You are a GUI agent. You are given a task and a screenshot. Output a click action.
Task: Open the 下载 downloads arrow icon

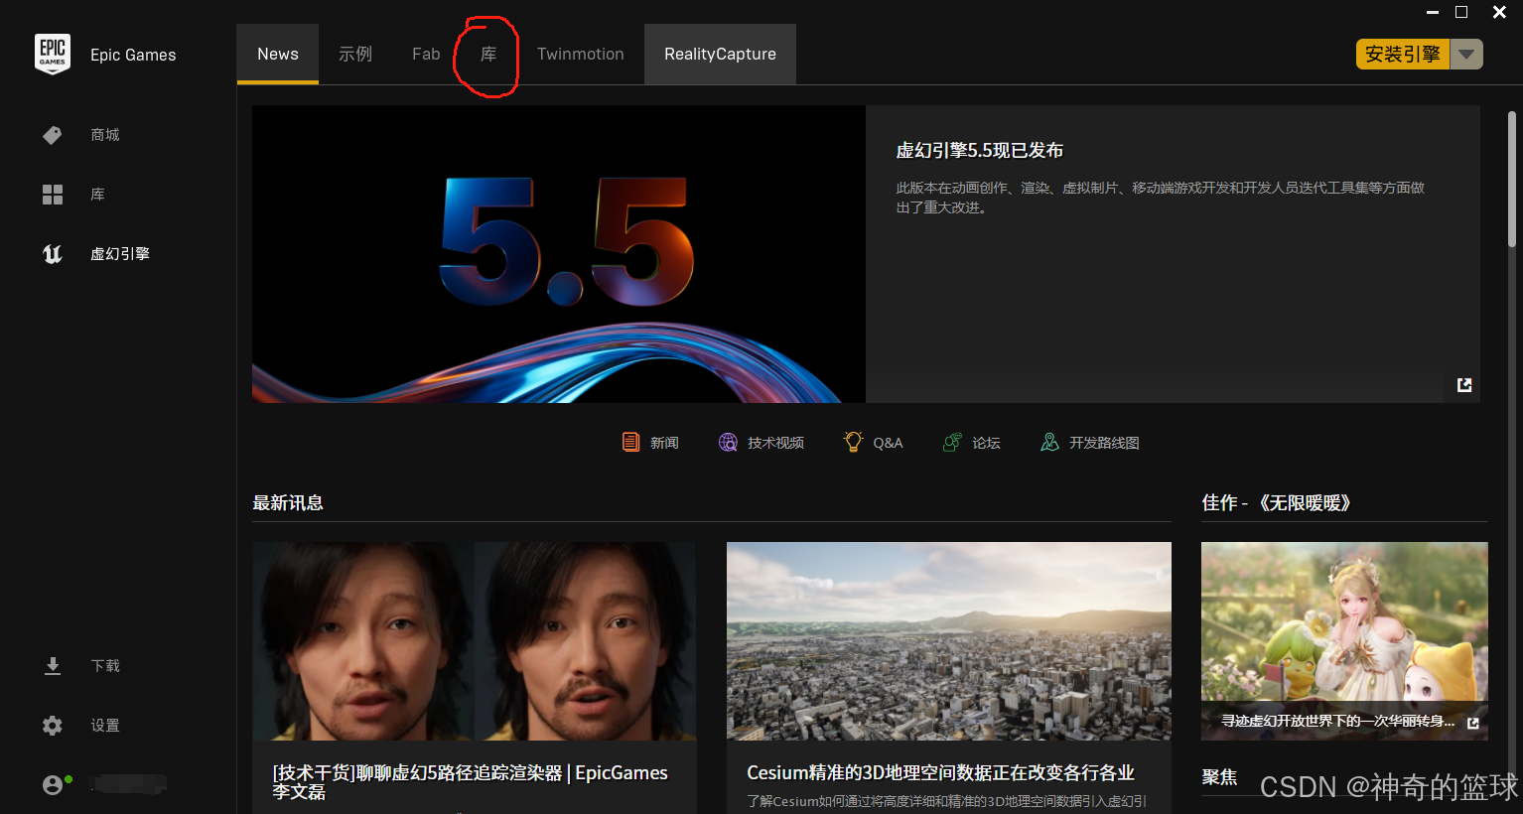point(53,666)
